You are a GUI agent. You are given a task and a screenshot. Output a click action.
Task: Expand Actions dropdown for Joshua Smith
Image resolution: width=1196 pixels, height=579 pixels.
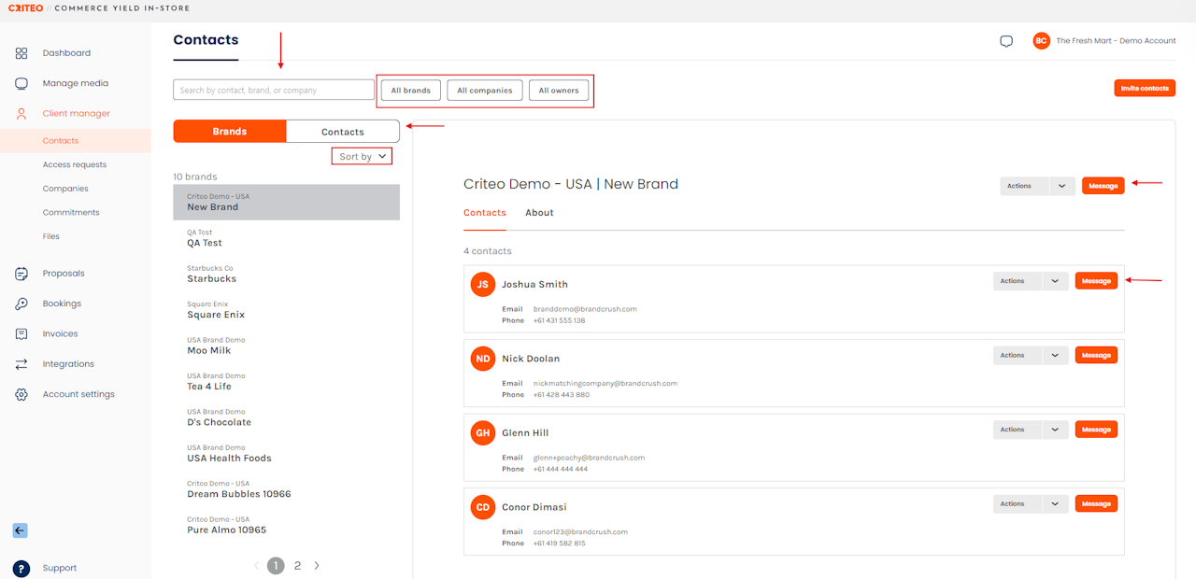(1055, 281)
